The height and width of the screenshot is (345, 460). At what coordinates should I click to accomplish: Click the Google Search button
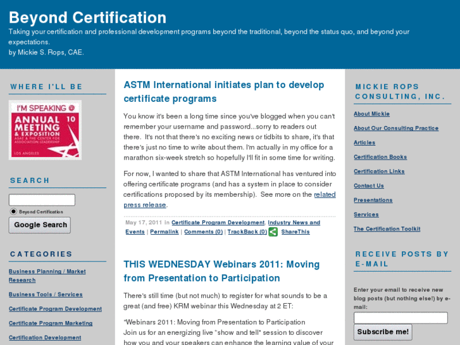(40, 225)
